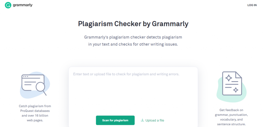Click the folded corner of the document icon

coord(239,74)
